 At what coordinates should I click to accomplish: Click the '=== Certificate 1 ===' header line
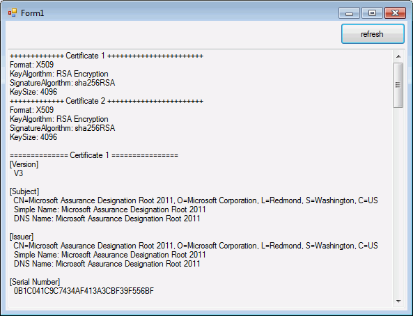(94, 155)
